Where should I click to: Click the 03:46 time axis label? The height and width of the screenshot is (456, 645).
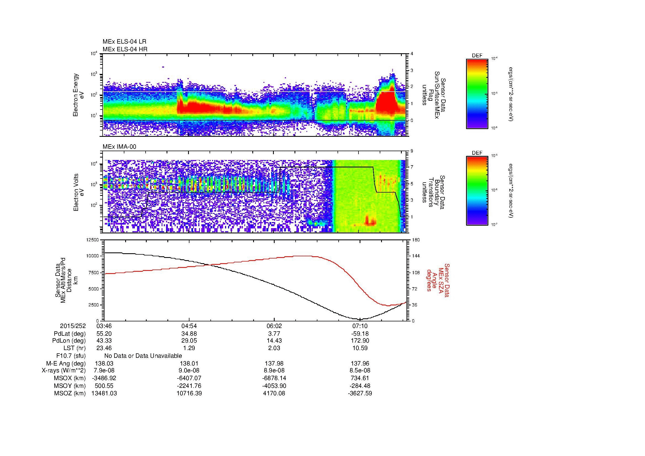104,326
